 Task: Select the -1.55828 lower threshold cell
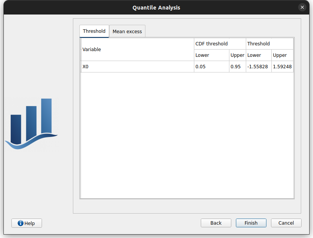tap(258, 67)
